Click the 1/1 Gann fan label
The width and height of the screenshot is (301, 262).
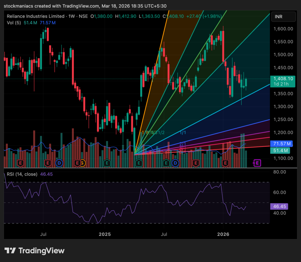(182, 132)
